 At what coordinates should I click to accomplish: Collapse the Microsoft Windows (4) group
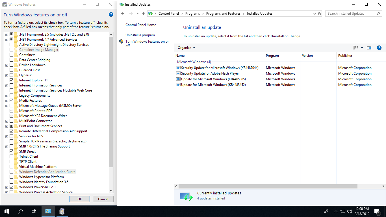(x=194, y=62)
